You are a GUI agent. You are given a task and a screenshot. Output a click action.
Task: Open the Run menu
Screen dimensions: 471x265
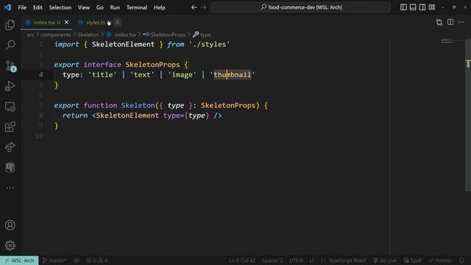tap(115, 7)
